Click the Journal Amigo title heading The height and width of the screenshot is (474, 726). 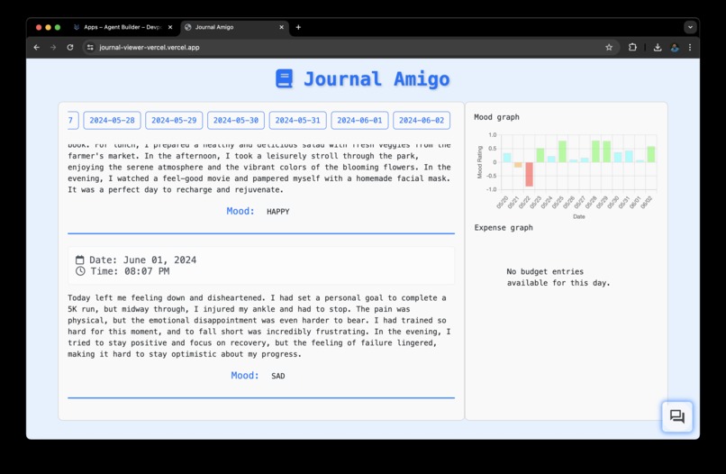(x=377, y=79)
